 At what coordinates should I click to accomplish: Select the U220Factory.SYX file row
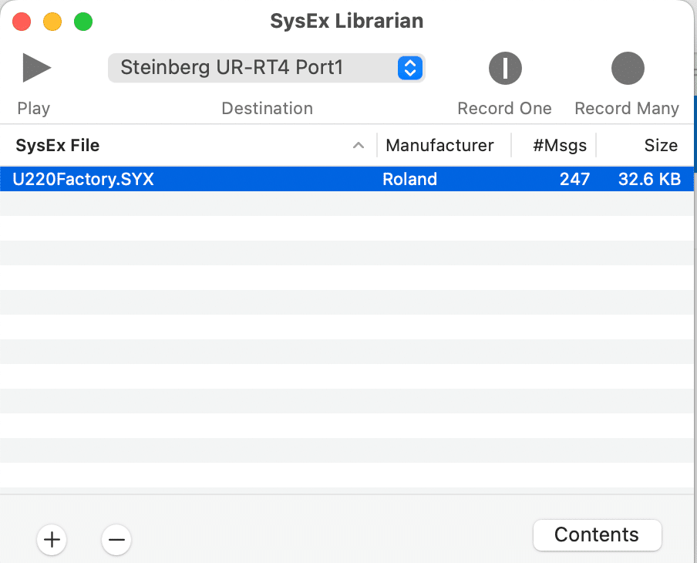pos(83,180)
